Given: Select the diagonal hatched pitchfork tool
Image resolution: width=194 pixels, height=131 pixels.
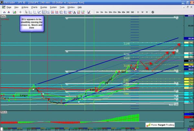Looking at the screenshot, I should 61,12.
